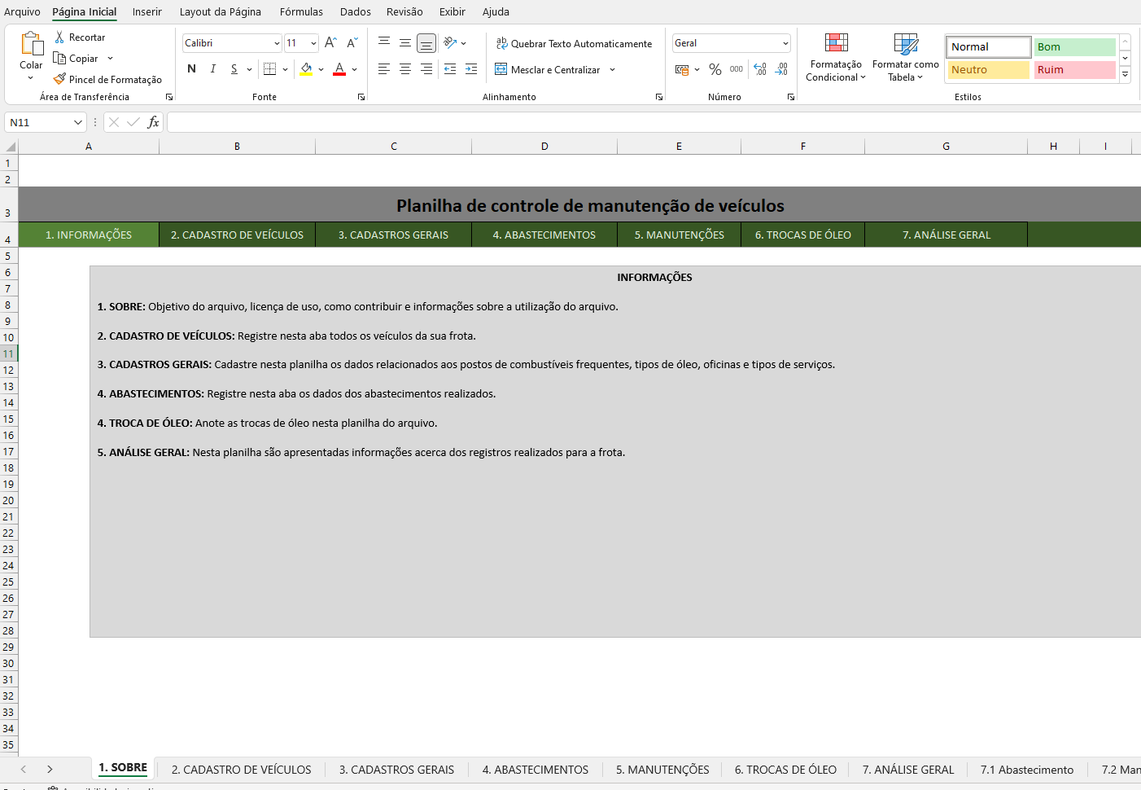This screenshot has width=1141, height=790.
Task: Open the Fórmulas ribbon tab
Action: click(x=301, y=11)
